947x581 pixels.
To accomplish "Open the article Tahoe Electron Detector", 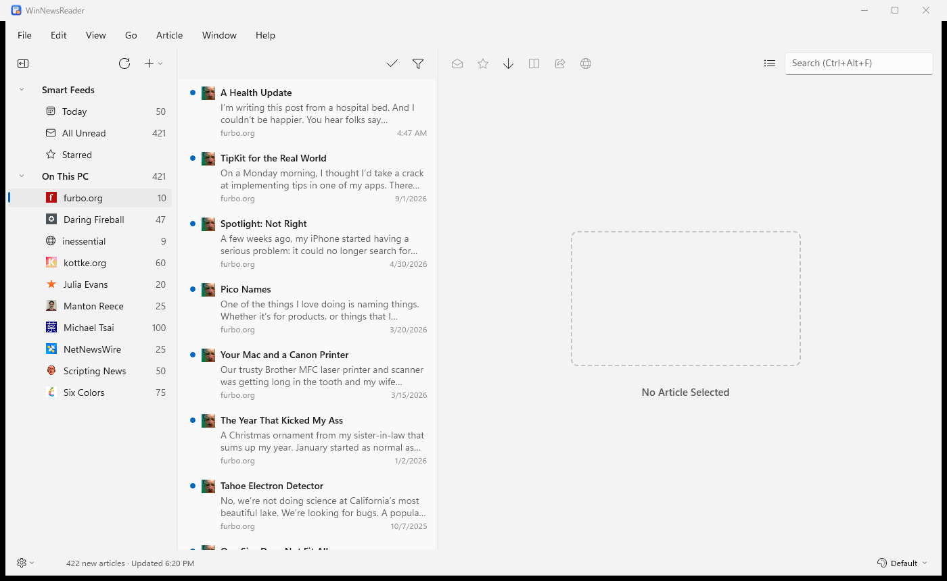I will [x=308, y=505].
